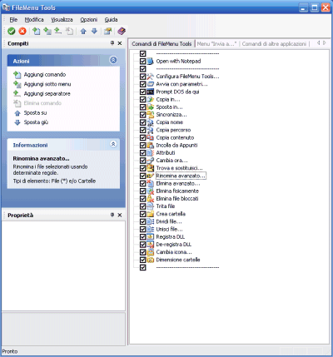This screenshot has width=333, height=357.
Task: Toggle the Rinomina avanzato checkbox
Action: (142, 176)
